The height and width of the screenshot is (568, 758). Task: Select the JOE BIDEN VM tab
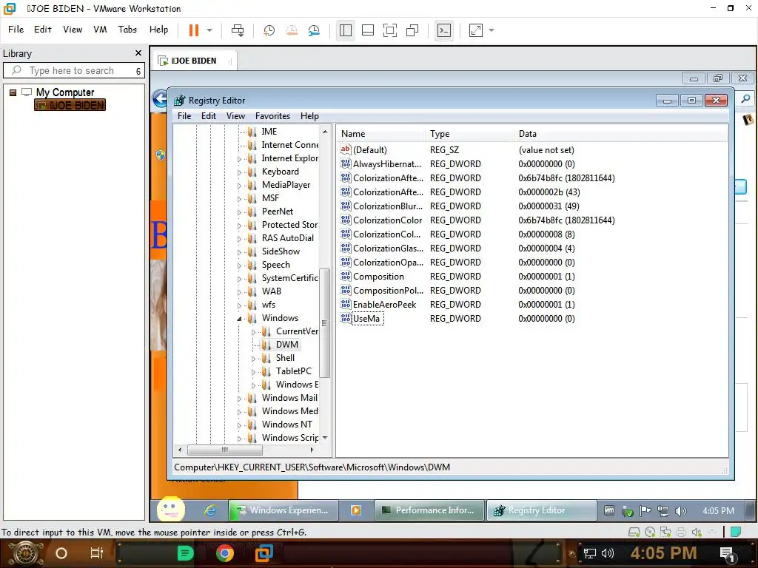pos(194,61)
